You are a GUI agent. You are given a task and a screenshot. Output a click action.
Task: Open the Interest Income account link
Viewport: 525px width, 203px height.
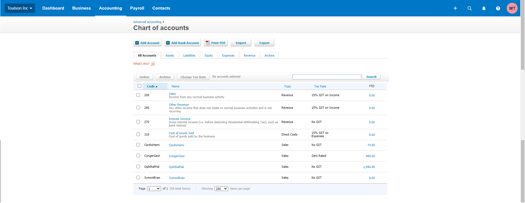[180, 119]
